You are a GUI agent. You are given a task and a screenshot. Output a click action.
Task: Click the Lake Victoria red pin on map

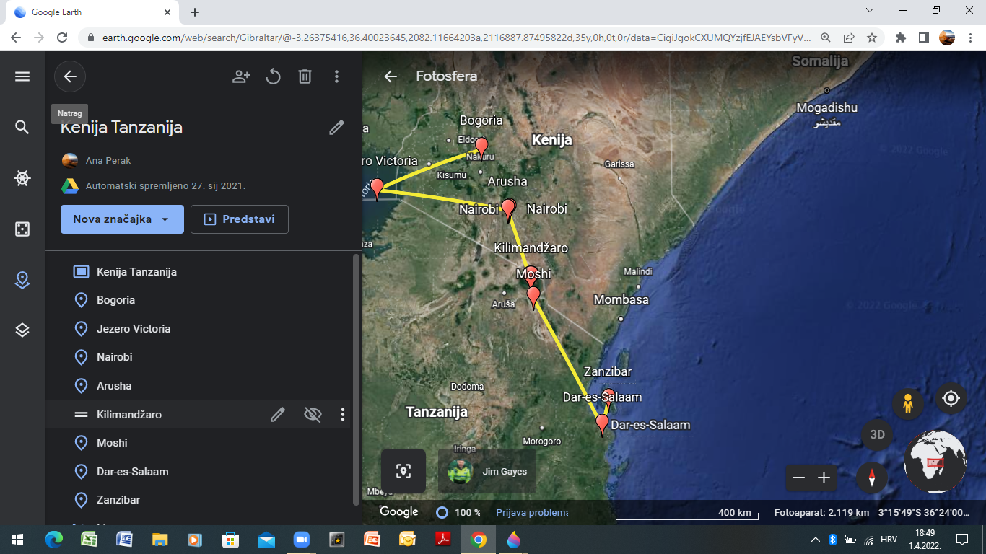pos(376,188)
